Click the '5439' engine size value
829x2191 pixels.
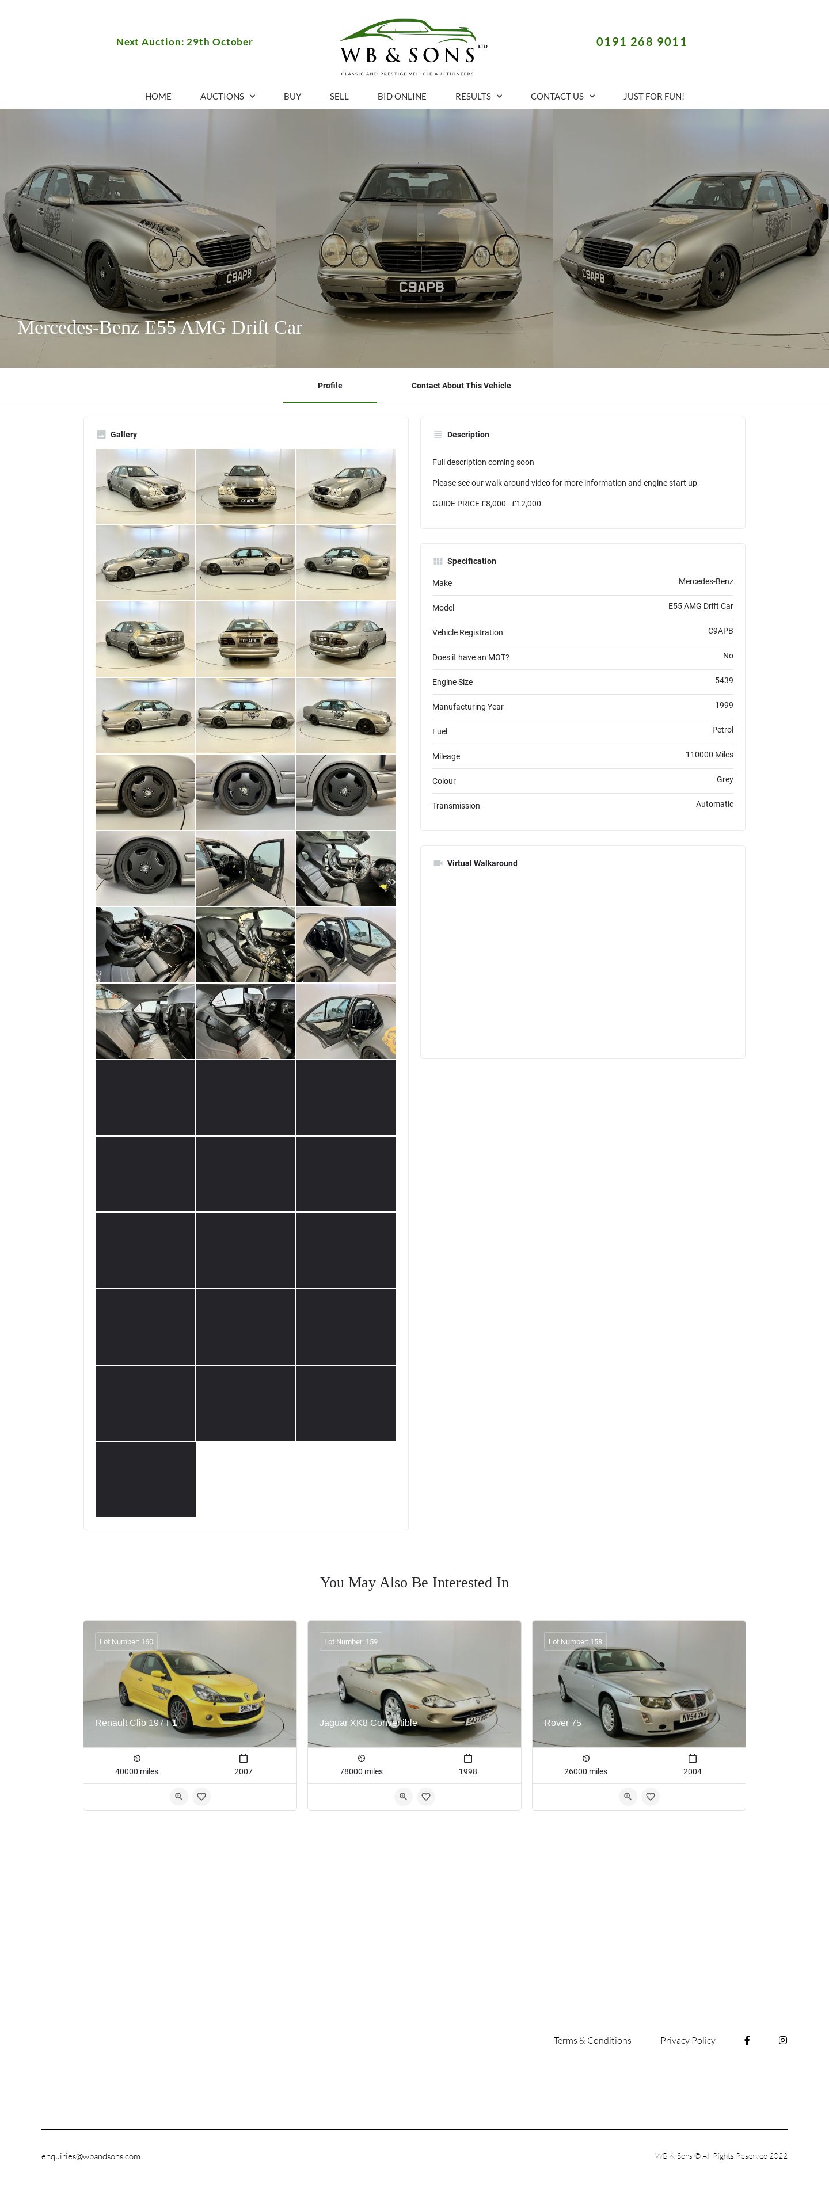click(x=724, y=680)
